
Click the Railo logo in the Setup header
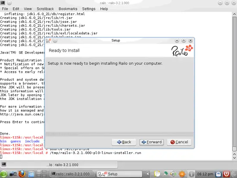[x=182, y=50]
